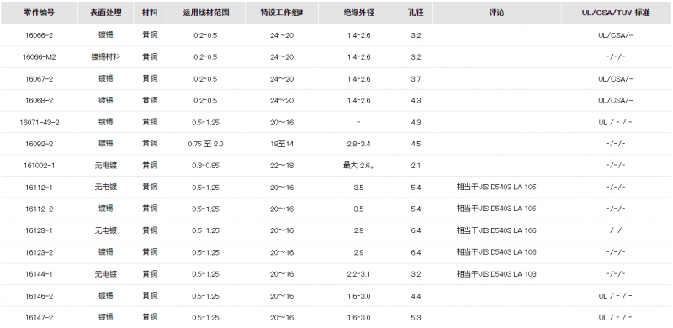Click the UL/CSA/TUV 标准 column header
Viewport: 673px width, 328px height.
[x=616, y=13]
